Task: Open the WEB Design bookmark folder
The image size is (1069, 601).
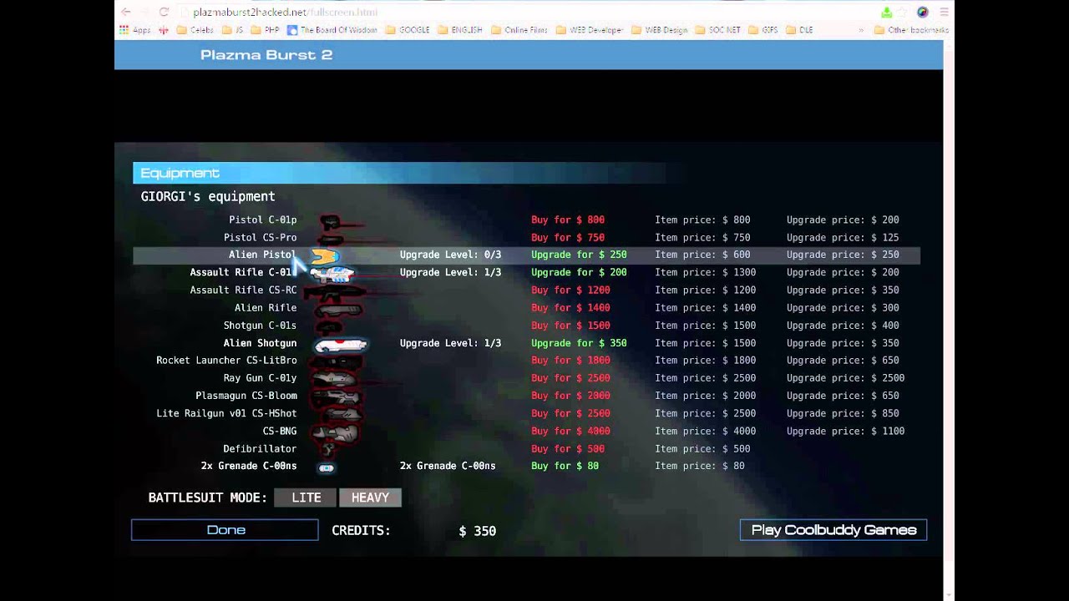Action: tap(659, 30)
